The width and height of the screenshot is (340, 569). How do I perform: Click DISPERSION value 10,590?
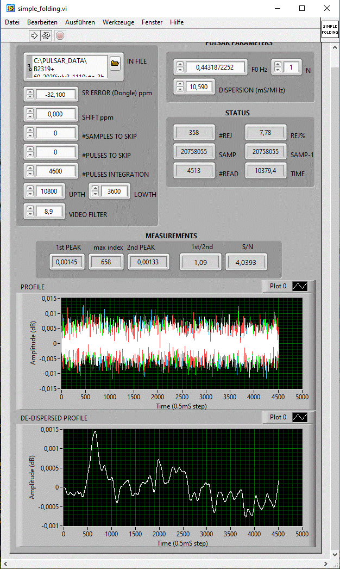tap(199, 86)
